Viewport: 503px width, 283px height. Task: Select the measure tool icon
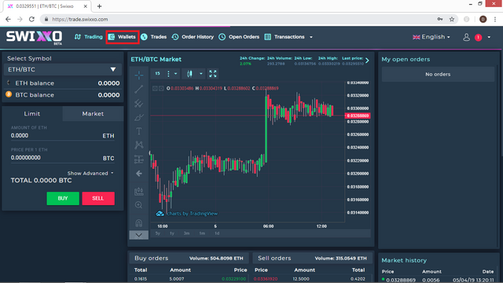(139, 191)
